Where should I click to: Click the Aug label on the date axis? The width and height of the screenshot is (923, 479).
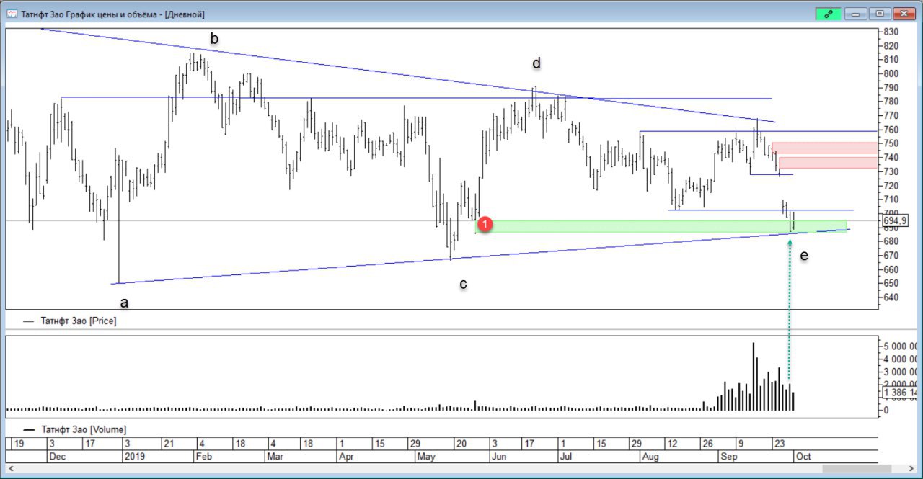[x=650, y=457]
